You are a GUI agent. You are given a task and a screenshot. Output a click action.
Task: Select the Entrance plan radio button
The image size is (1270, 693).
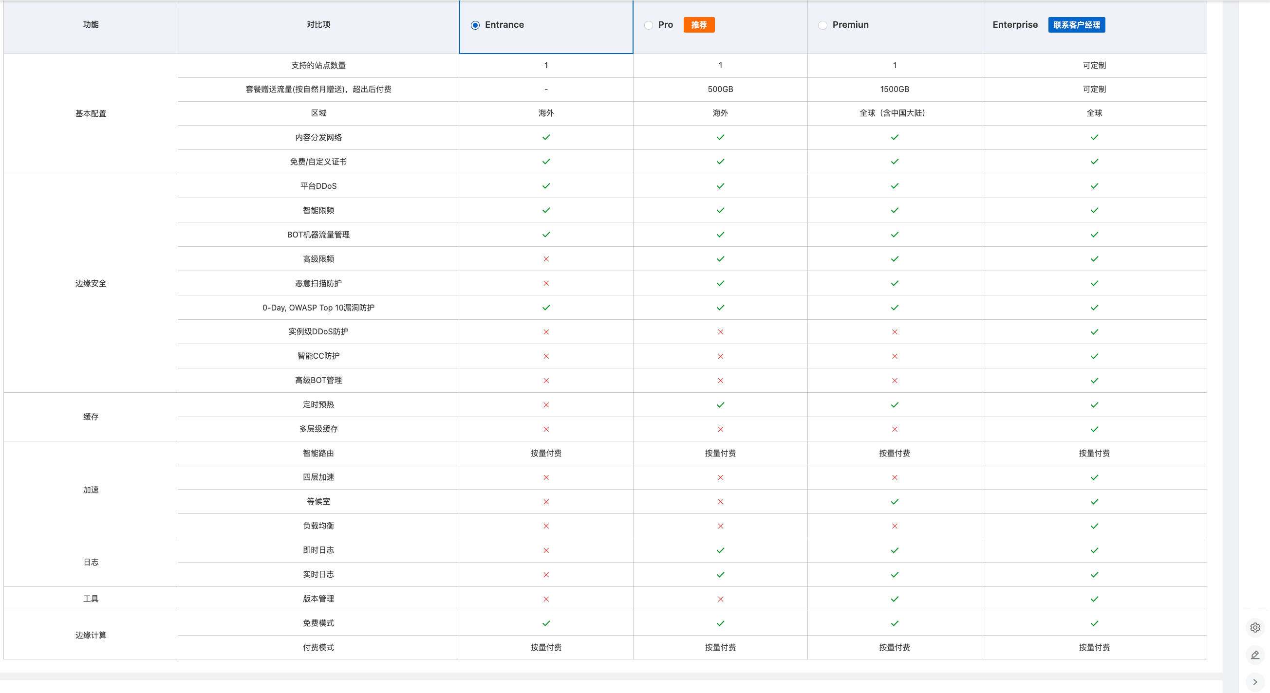point(475,25)
